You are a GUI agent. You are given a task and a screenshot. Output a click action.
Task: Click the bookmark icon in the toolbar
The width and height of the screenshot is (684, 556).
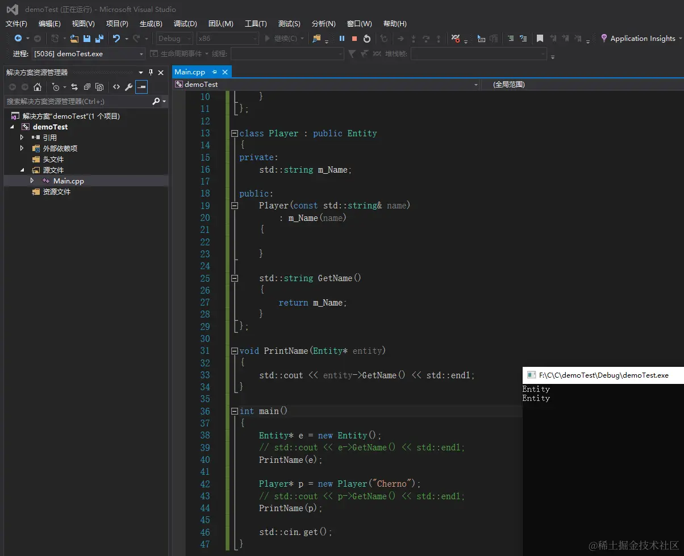[x=540, y=39]
